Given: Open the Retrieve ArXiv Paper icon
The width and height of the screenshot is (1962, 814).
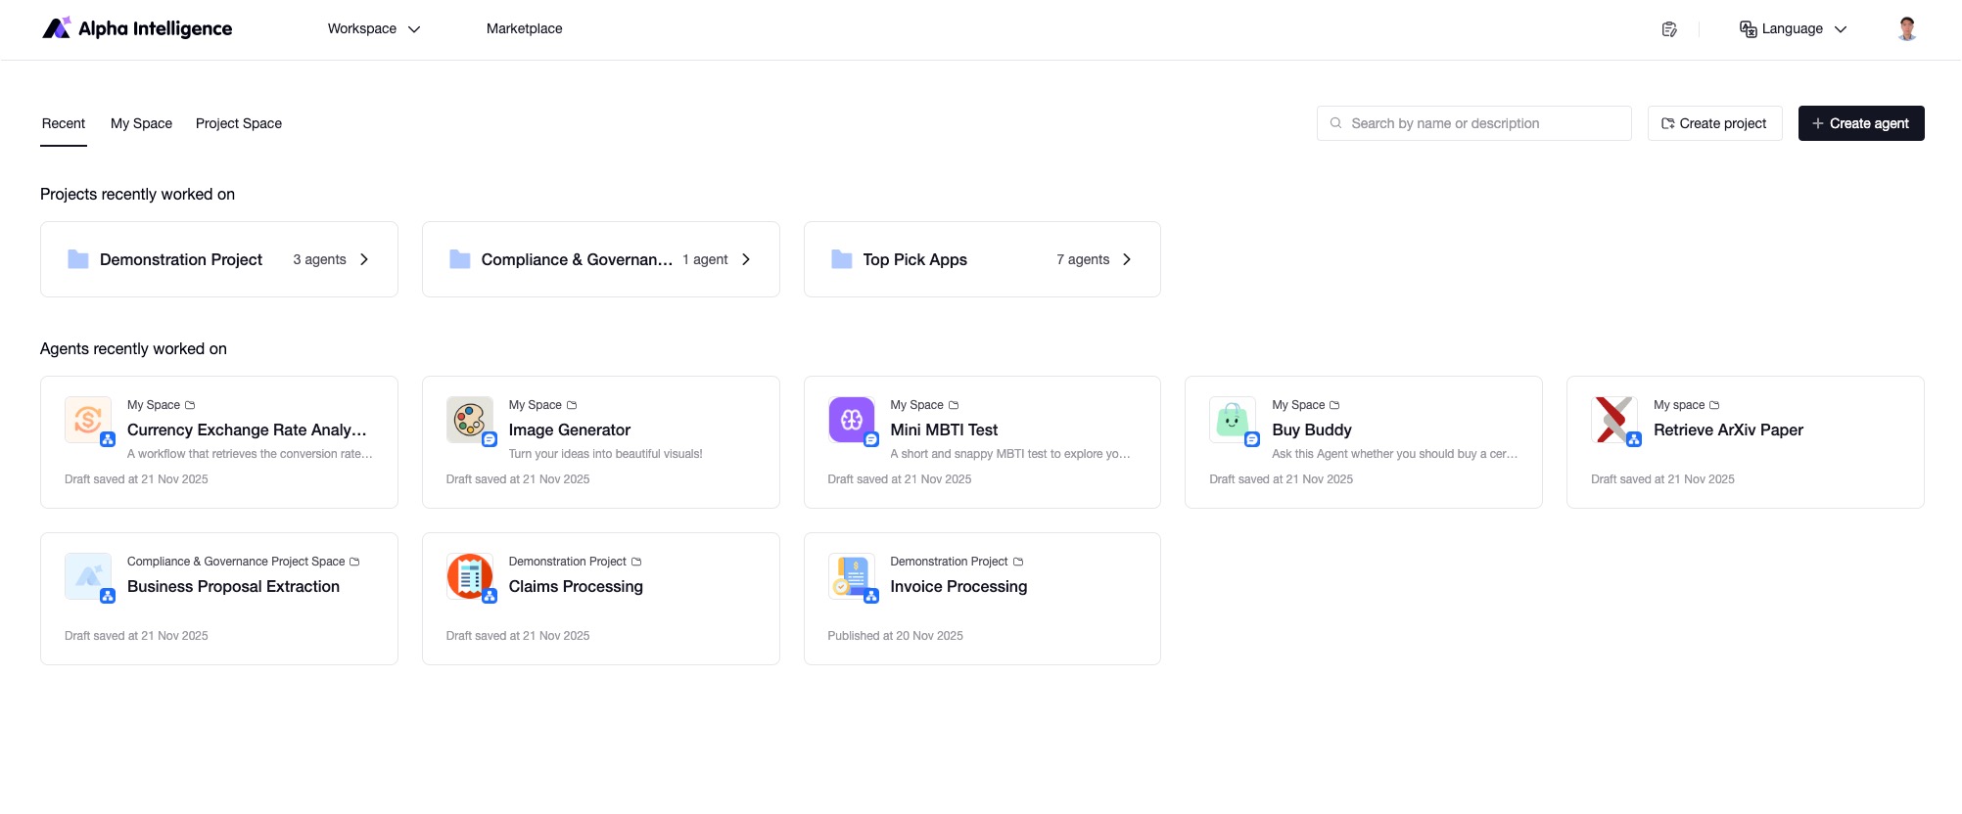Looking at the screenshot, I should (1614, 420).
